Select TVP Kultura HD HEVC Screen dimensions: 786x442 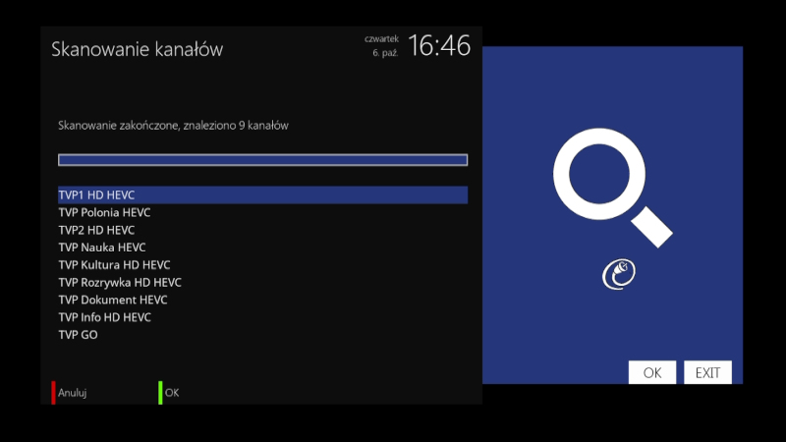(x=262, y=264)
